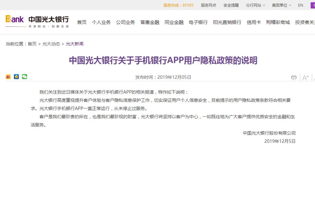Expand the 集团单位 dropdown

coord(281,5)
